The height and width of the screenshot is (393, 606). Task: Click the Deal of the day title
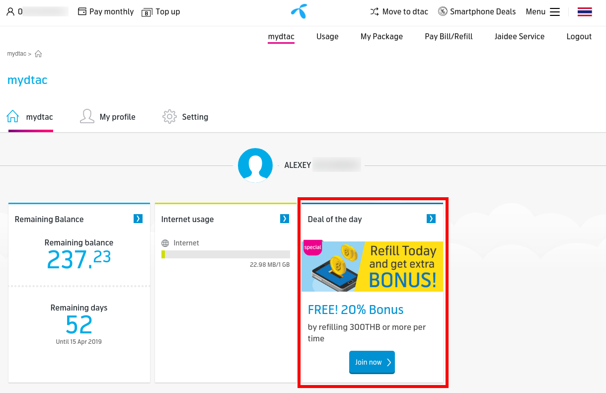335,219
